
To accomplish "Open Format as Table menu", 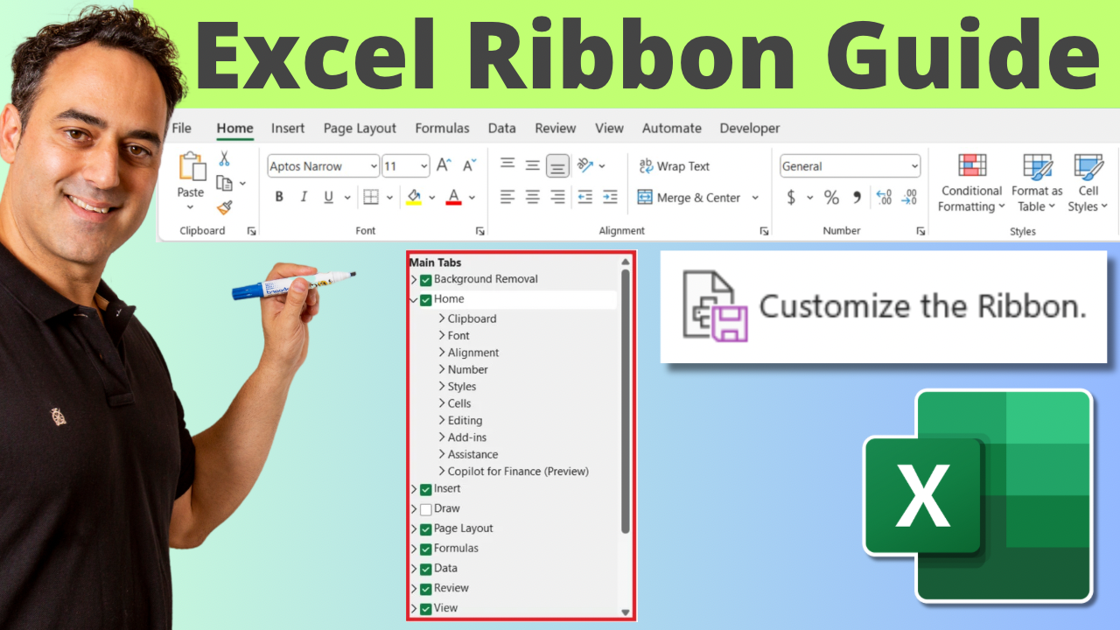I will tap(1037, 183).
